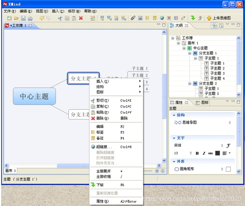Click the Cut scissors toolbar icon
The image size is (245, 206).
point(60,18)
